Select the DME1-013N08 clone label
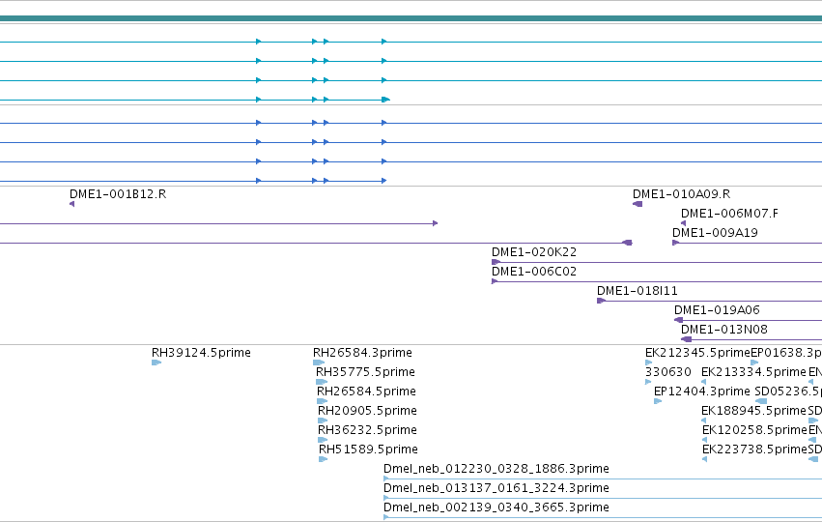The width and height of the screenshot is (822, 522). [x=724, y=330]
